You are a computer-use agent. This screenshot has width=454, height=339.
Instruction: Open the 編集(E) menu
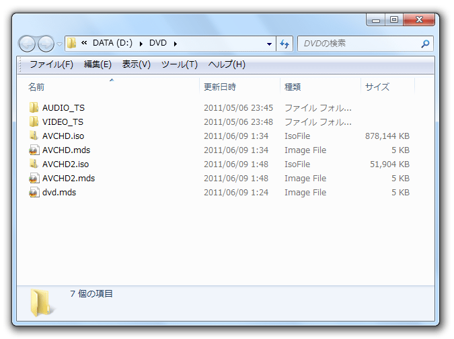98,64
